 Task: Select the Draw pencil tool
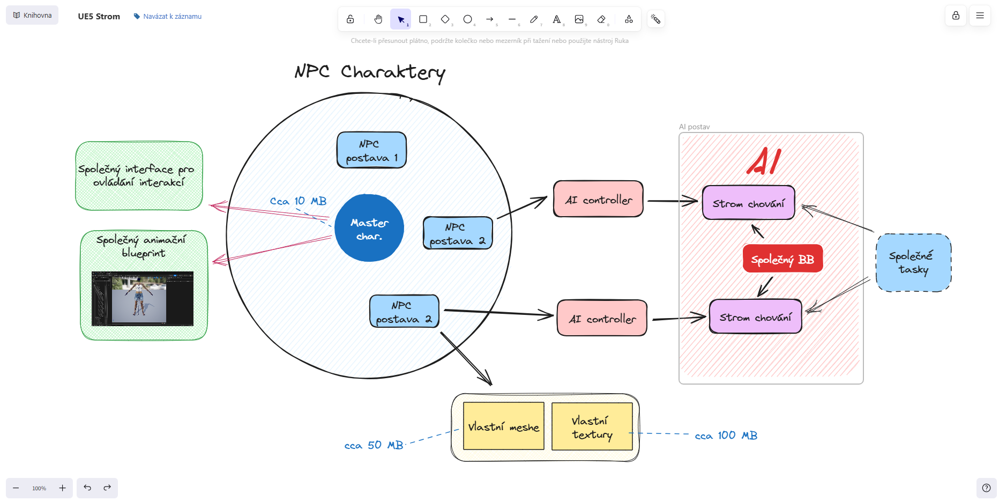tap(534, 19)
